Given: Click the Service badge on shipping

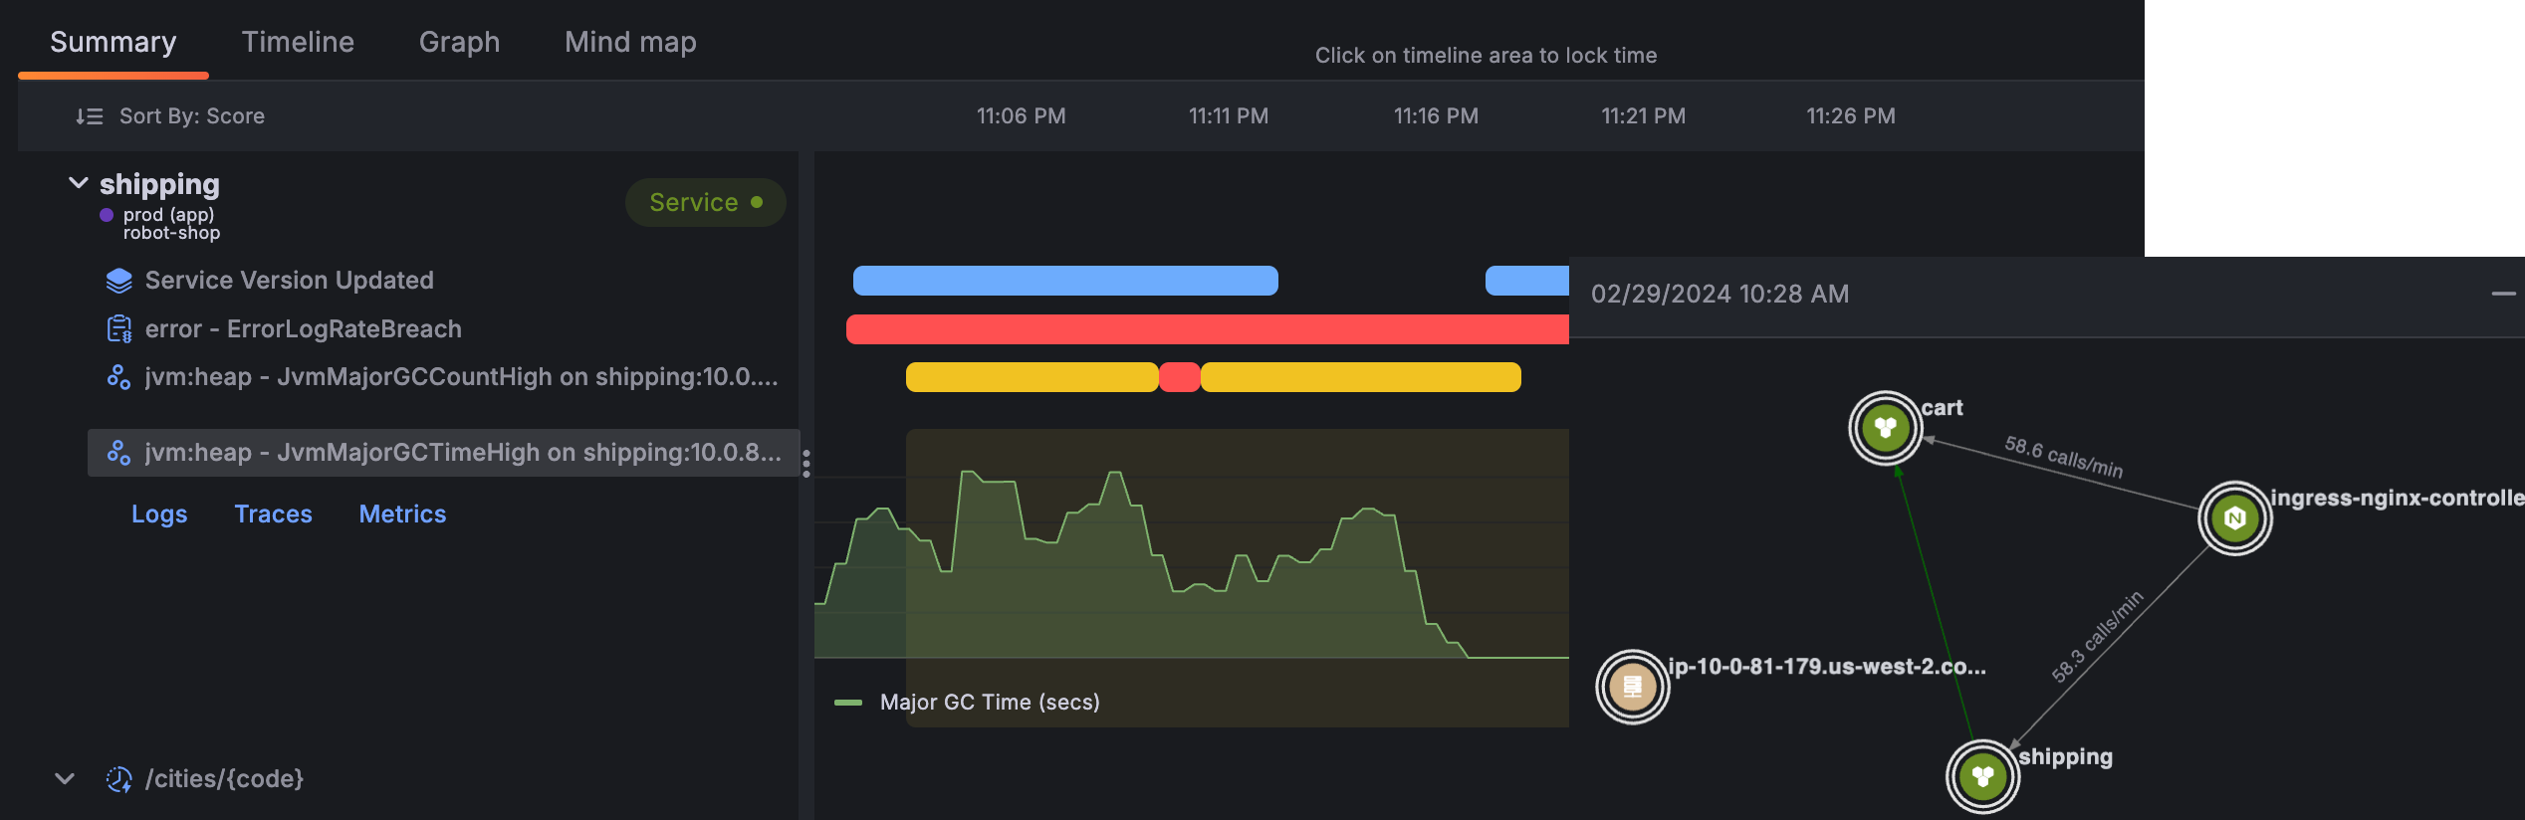Looking at the screenshot, I should tap(705, 203).
